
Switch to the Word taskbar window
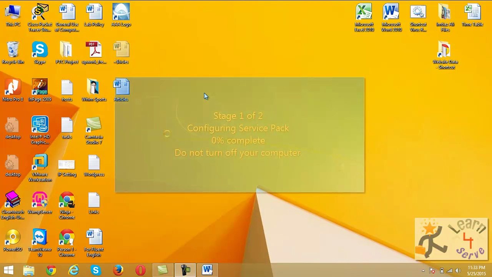(208, 270)
